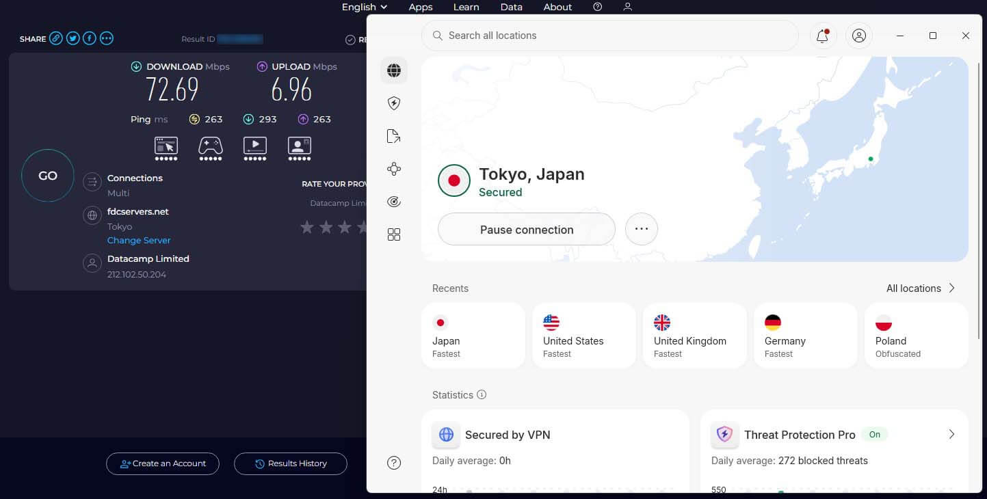The image size is (987, 499).
Task: Select the United States recent card
Action: pyautogui.click(x=584, y=336)
